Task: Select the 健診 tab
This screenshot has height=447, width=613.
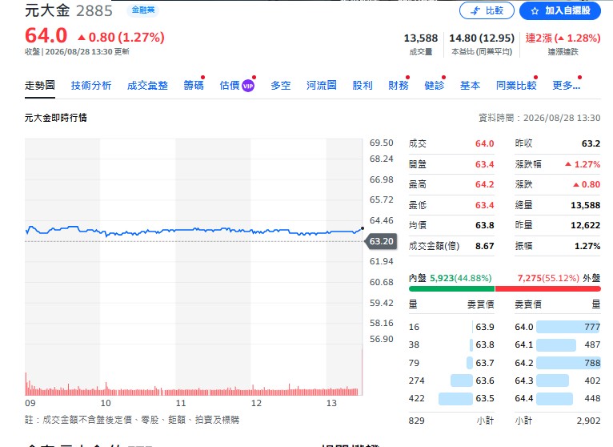Action: (435, 86)
